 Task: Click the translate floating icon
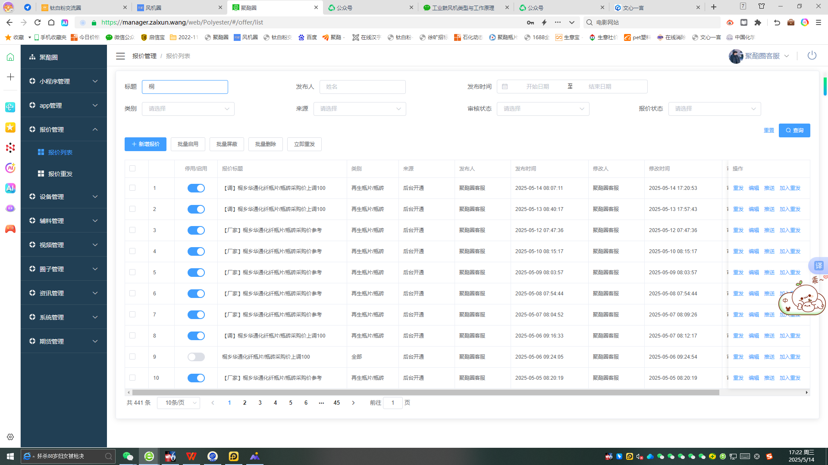coord(818,266)
